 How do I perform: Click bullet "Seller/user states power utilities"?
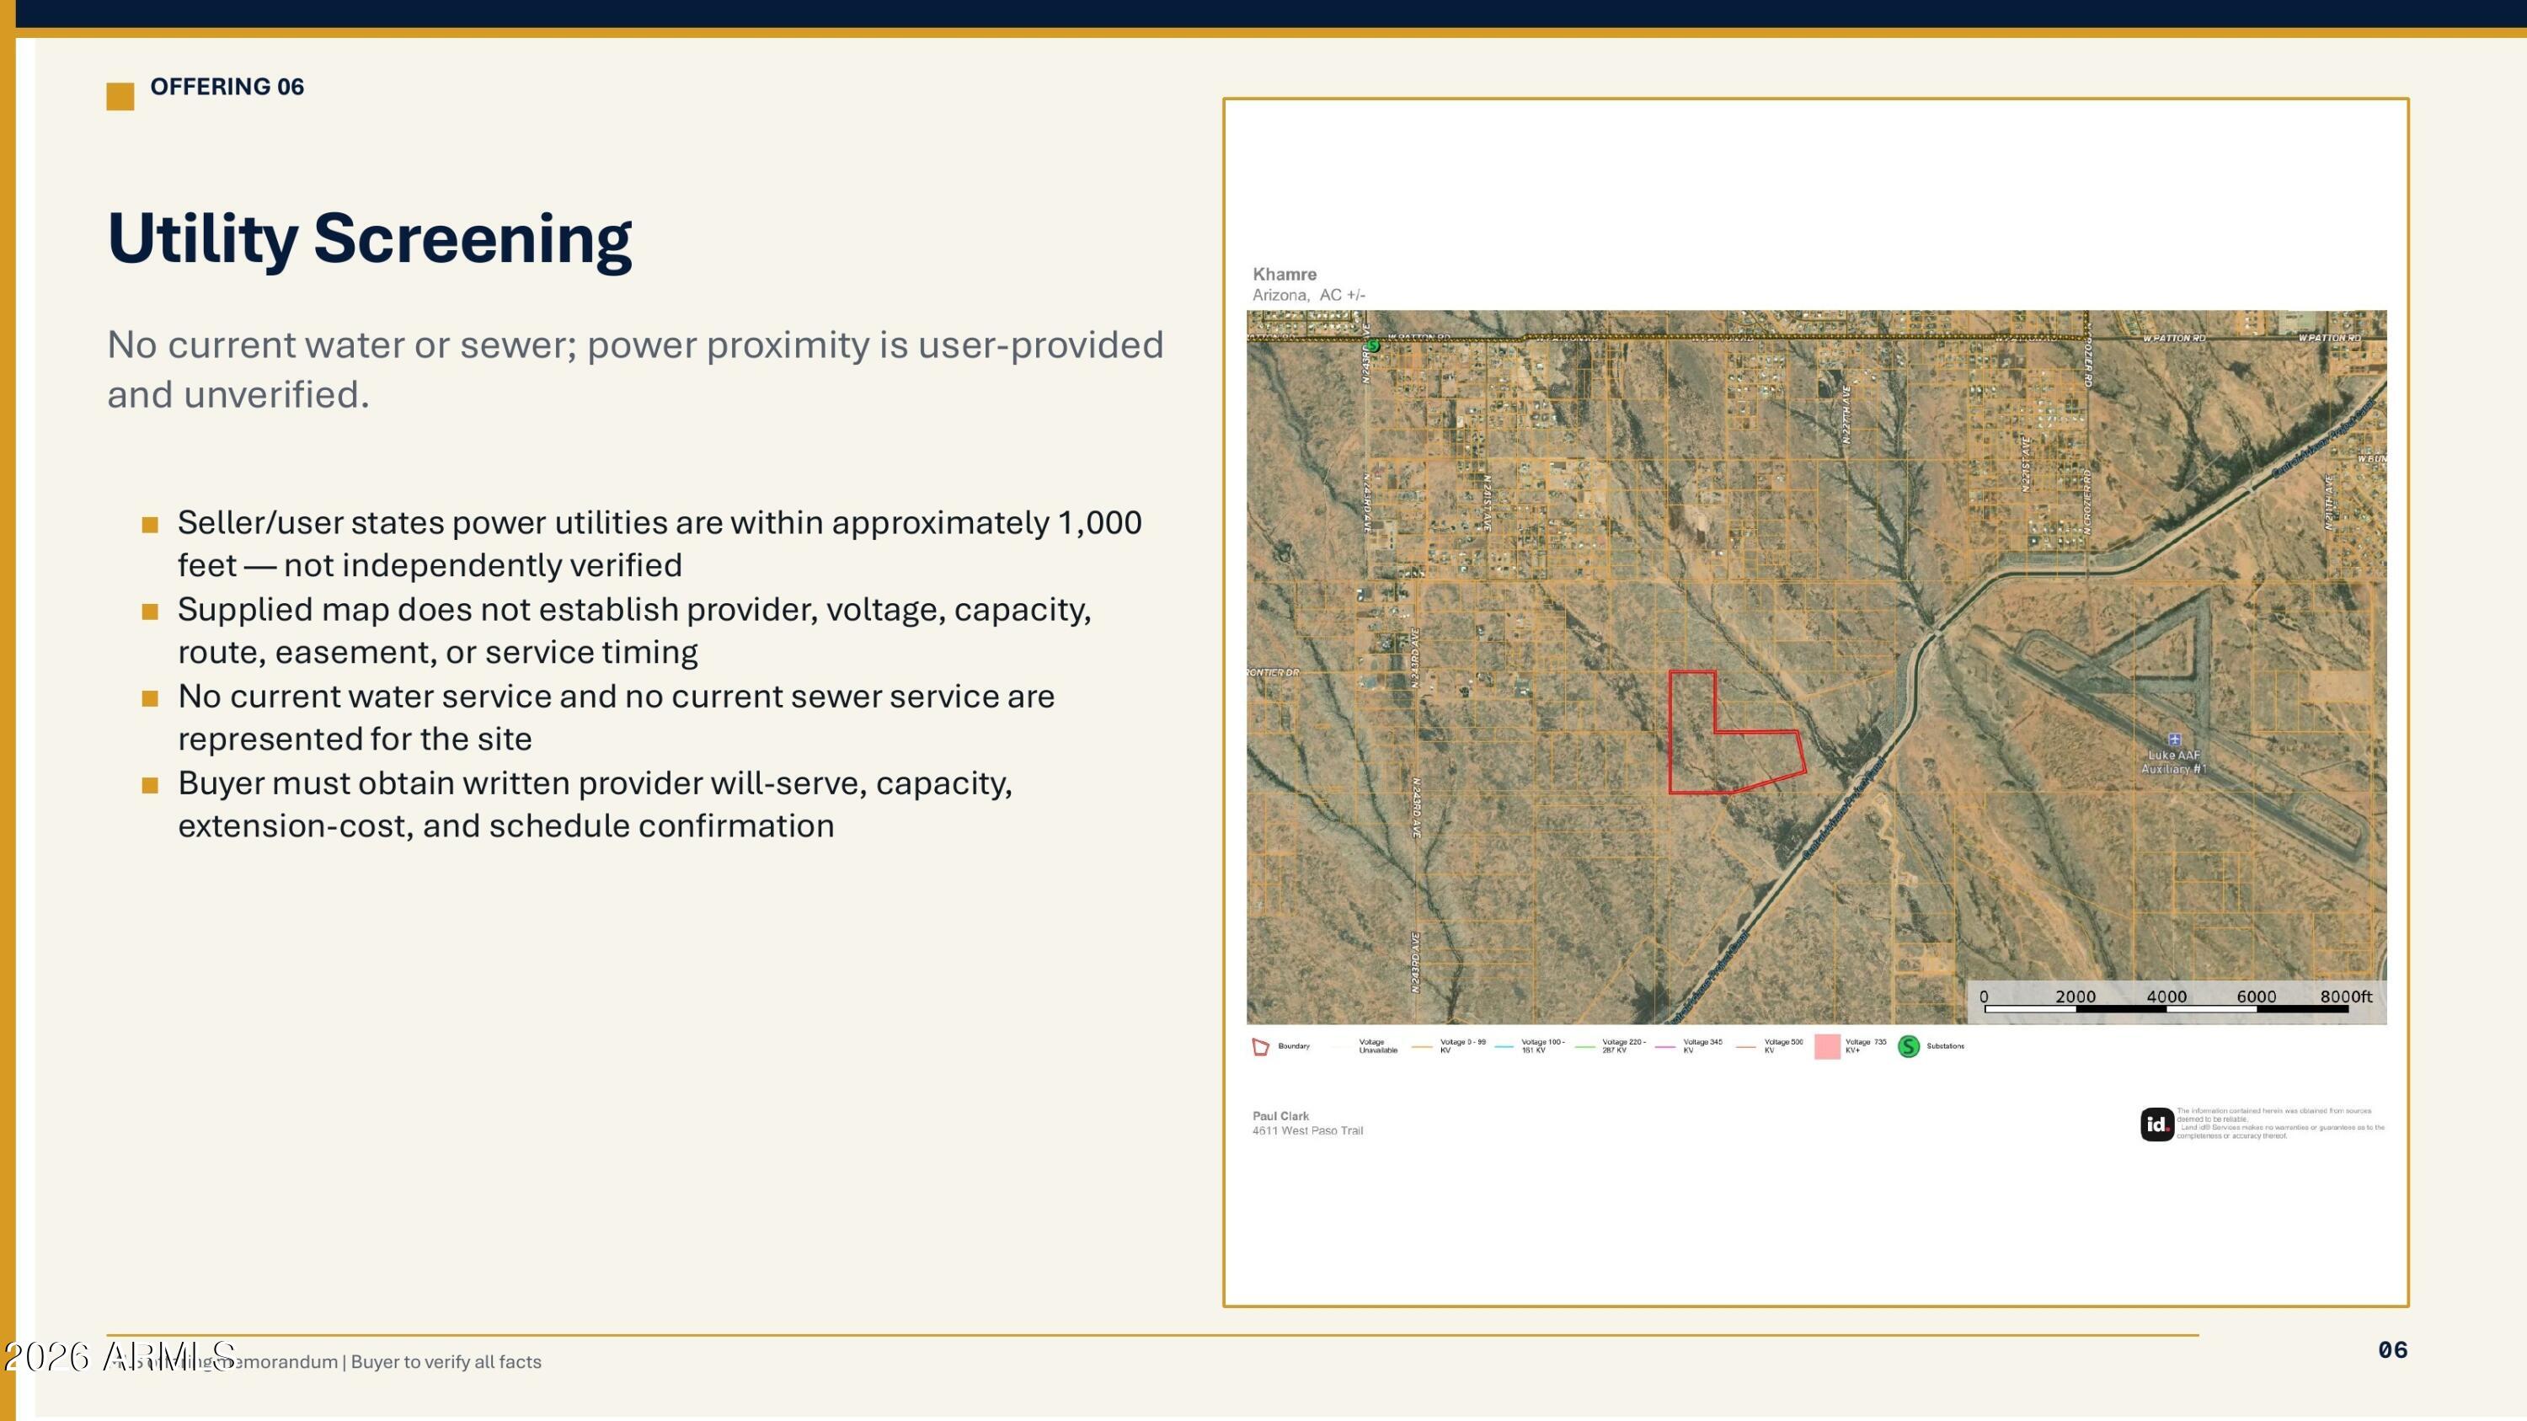tap(660, 543)
